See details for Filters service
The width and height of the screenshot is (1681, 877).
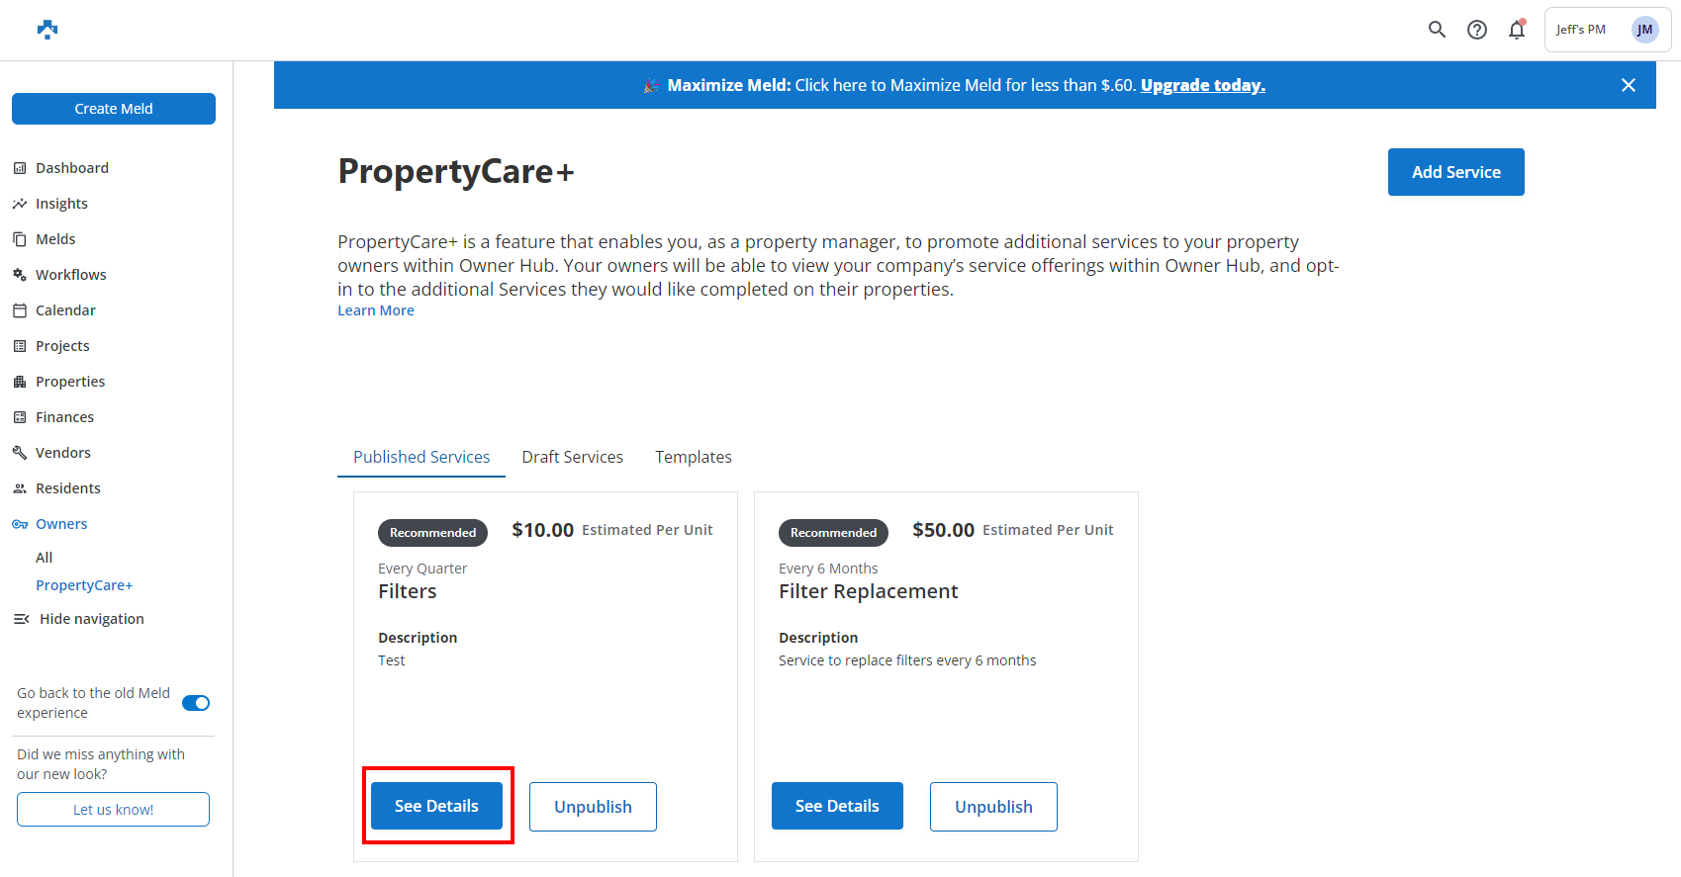click(436, 806)
